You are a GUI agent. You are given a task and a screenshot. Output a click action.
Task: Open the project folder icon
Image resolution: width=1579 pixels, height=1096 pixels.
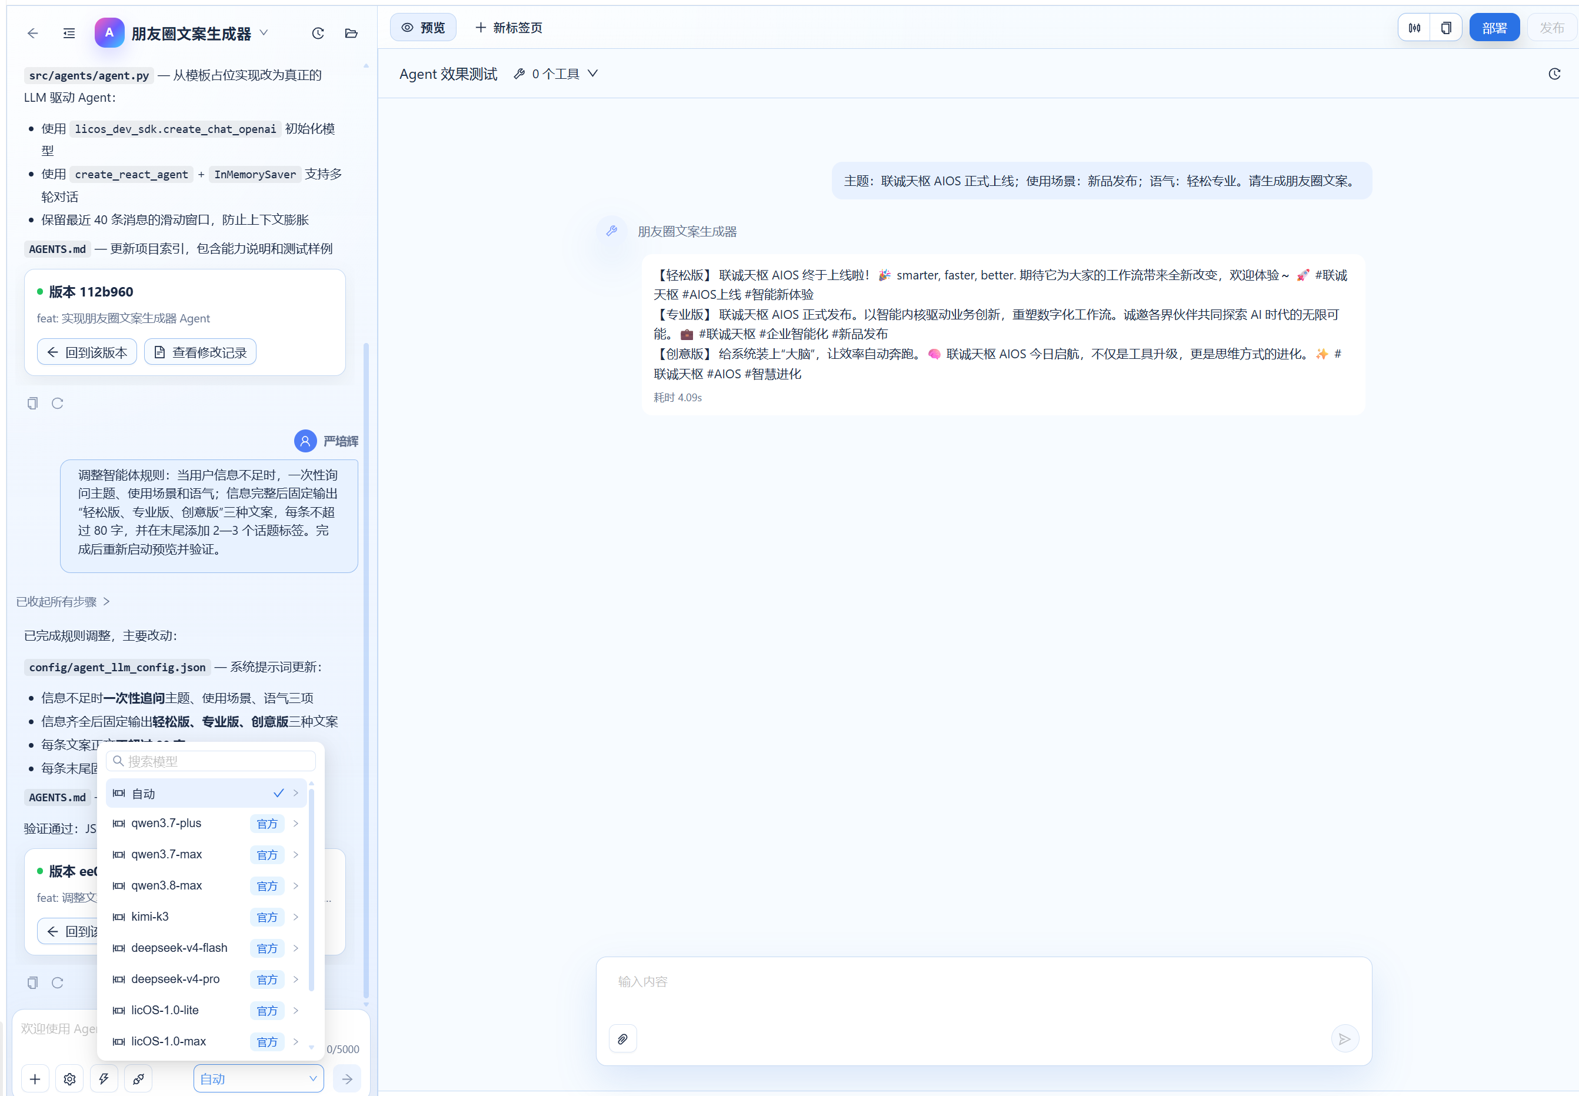pyautogui.click(x=351, y=33)
